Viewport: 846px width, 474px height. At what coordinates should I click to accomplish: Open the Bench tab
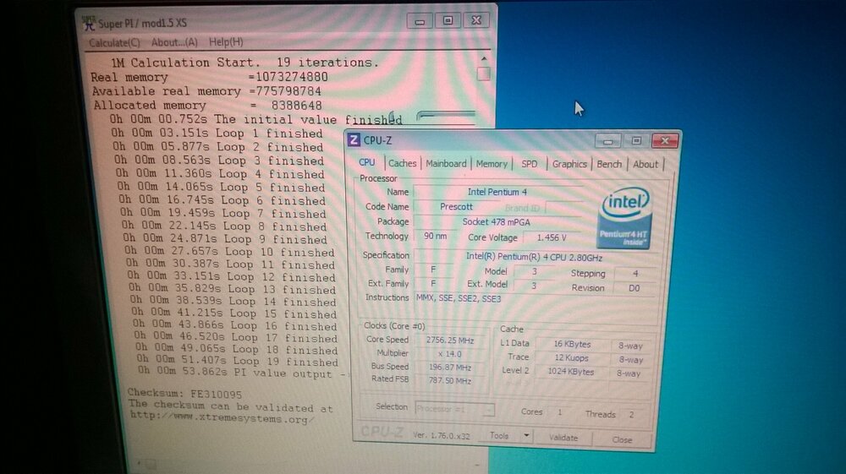coord(609,164)
